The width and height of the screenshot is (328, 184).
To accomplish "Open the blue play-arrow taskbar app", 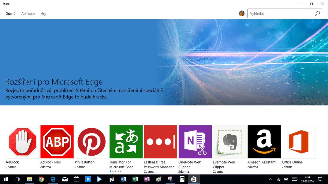I will pyautogui.click(x=99, y=179).
